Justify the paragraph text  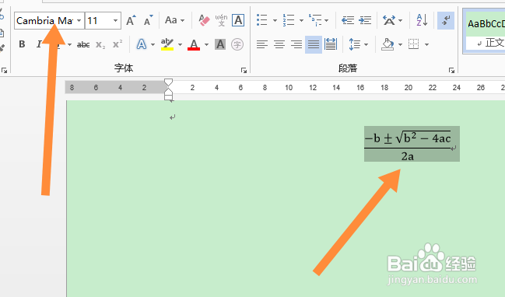pyautogui.click(x=314, y=44)
